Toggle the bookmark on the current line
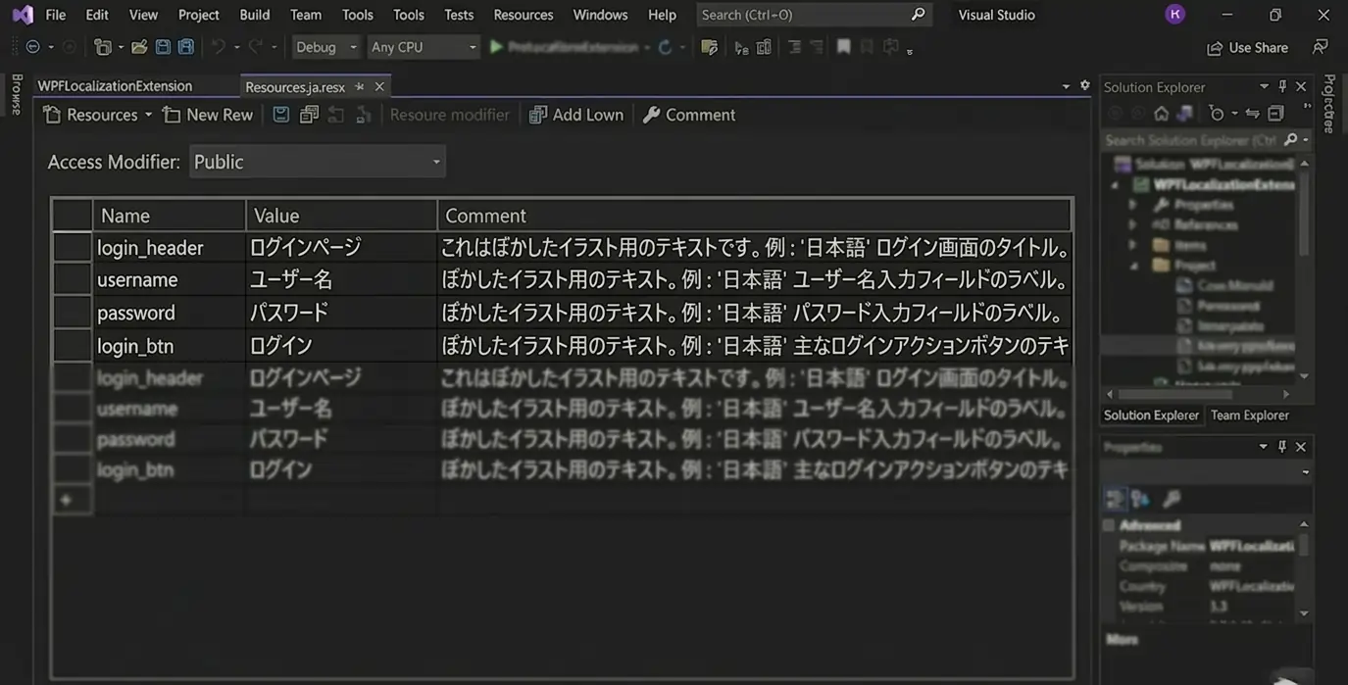The height and width of the screenshot is (685, 1348). (845, 46)
